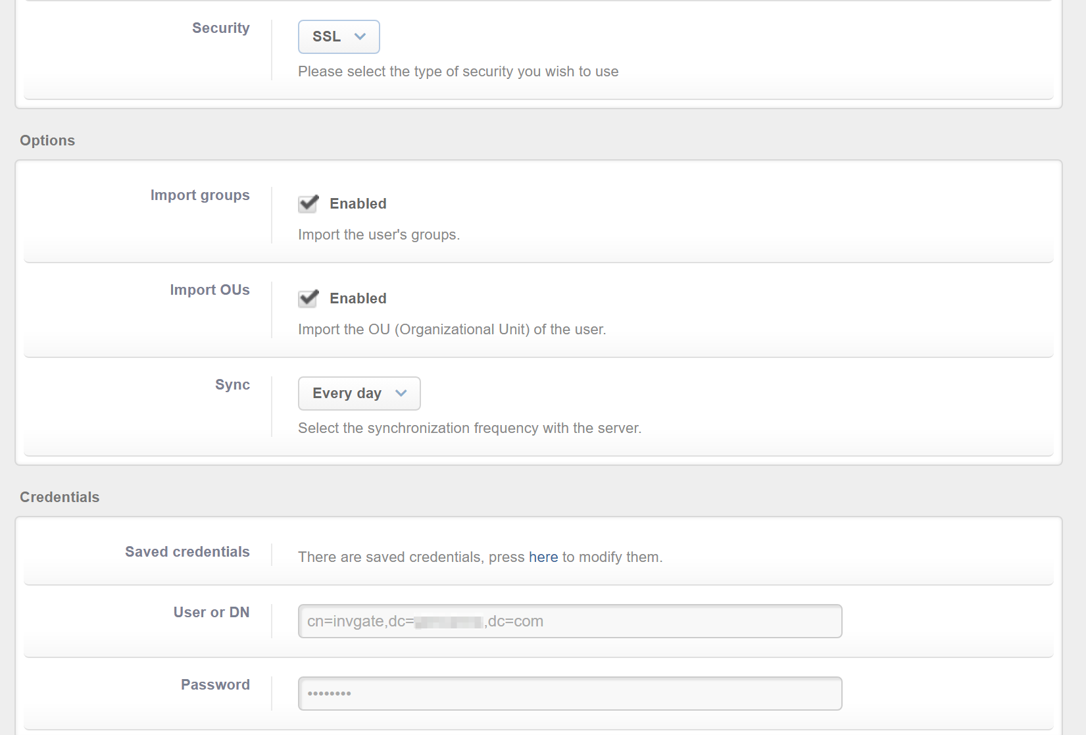Click the 'here' link to modify credentials
The image size is (1086, 735).
click(x=543, y=557)
